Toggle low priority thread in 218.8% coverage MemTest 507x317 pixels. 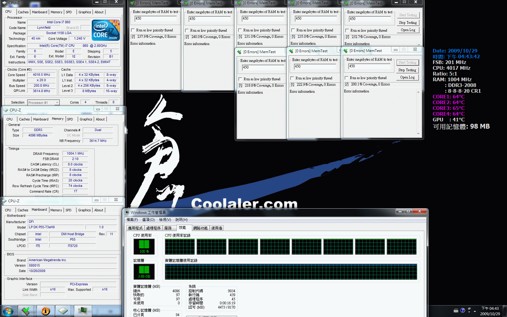point(240,79)
